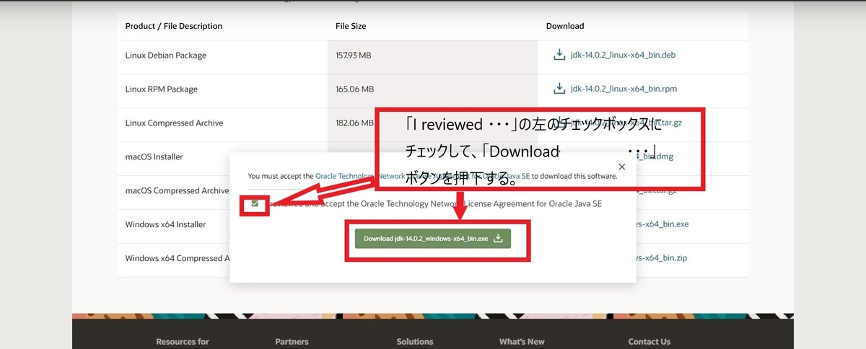Screen dimensions: 866x349
Task: Click the Download column header
Action: [x=565, y=26]
